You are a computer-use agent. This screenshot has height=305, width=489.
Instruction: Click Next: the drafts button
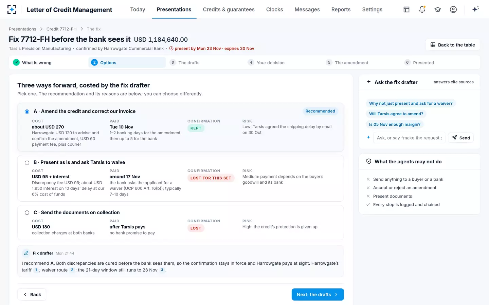tap(318, 294)
